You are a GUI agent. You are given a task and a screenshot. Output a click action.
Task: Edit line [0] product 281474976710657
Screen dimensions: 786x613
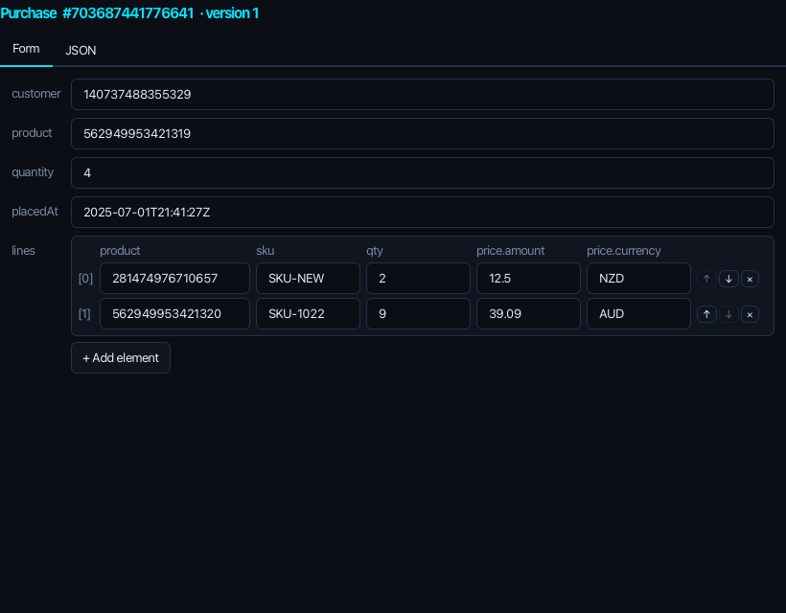click(x=175, y=279)
